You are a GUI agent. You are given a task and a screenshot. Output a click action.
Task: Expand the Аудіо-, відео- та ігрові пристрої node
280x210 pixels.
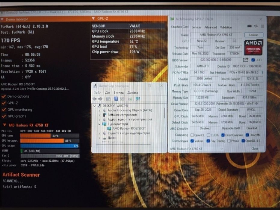pyautogui.click(x=99, y=120)
